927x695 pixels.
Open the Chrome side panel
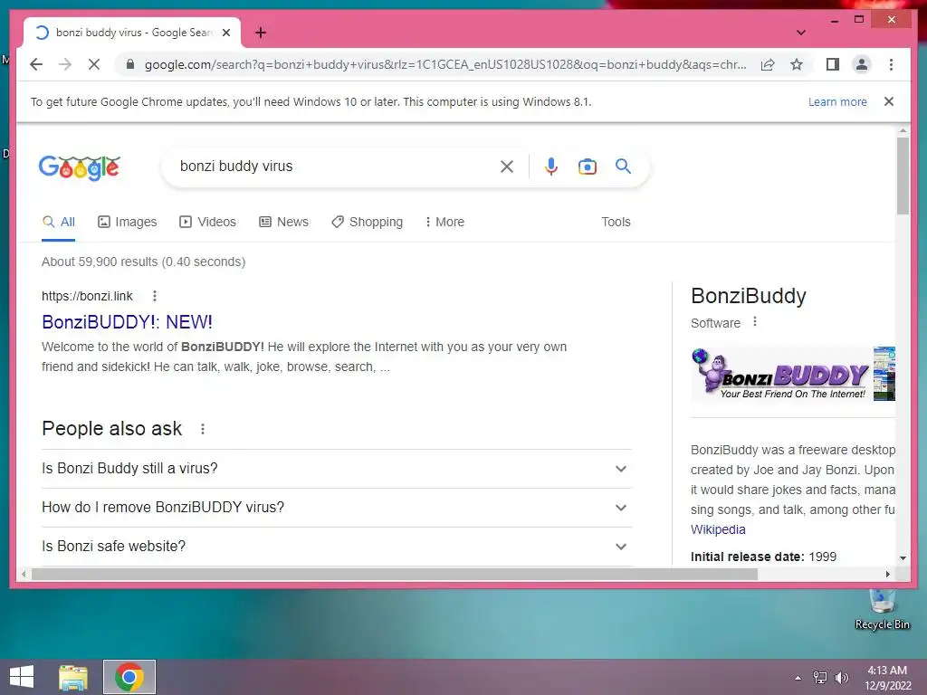(833, 64)
